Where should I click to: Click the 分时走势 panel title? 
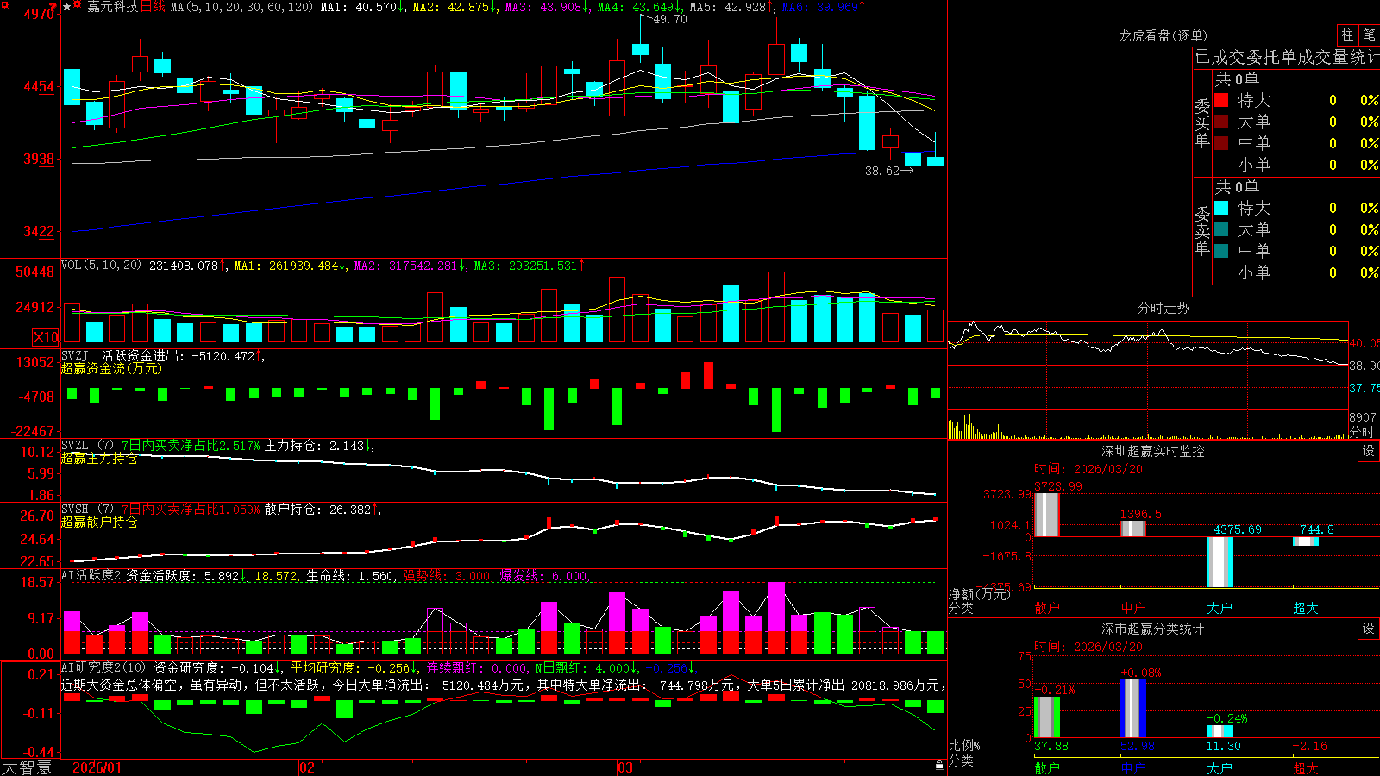point(1163,309)
